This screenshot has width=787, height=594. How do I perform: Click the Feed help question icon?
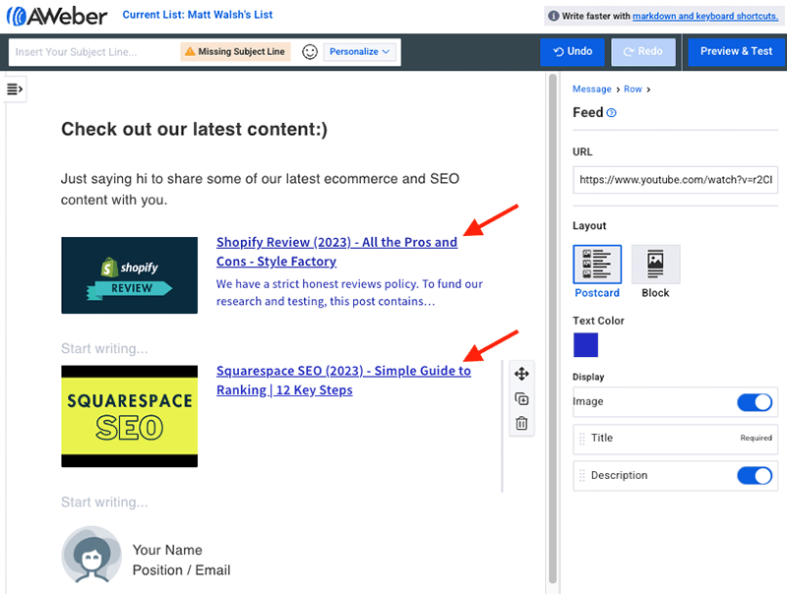click(x=611, y=113)
